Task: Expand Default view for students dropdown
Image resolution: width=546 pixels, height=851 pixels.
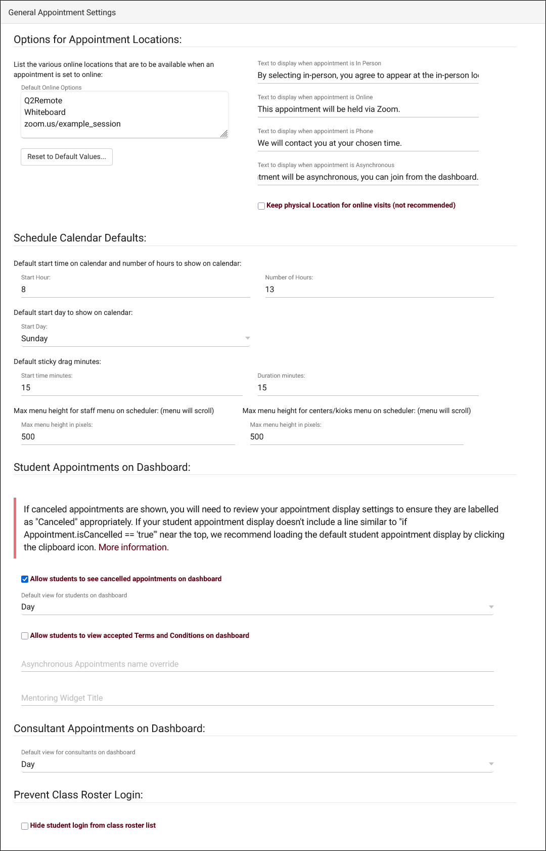Action: (257, 607)
